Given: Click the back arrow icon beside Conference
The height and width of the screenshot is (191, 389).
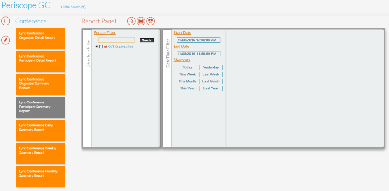Looking at the screenshot, I should (x=5, y=21).
